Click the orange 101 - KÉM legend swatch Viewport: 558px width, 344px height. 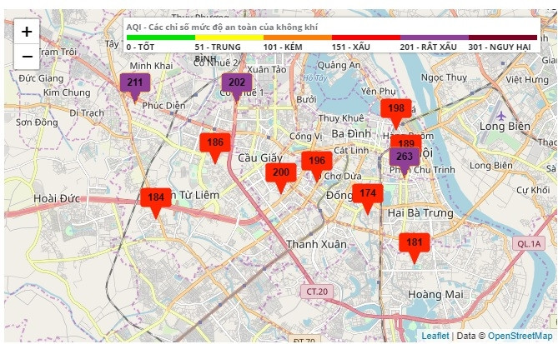[297, 37]
